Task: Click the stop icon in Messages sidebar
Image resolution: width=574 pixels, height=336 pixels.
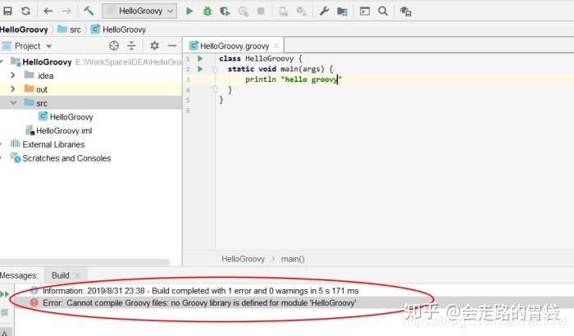Action: pyautogui.click(x=4, y=312)
